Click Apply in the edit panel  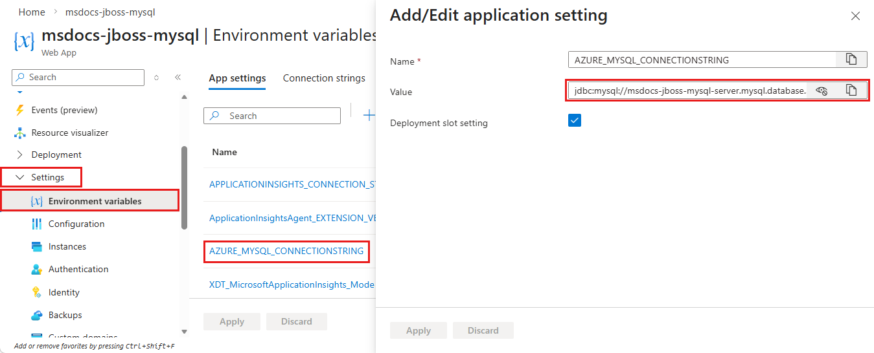pyautogui.click(x=419, y=330)
